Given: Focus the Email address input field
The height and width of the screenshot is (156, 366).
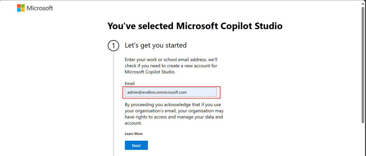Looking at the screenshot, I should (x=171, y=92).
